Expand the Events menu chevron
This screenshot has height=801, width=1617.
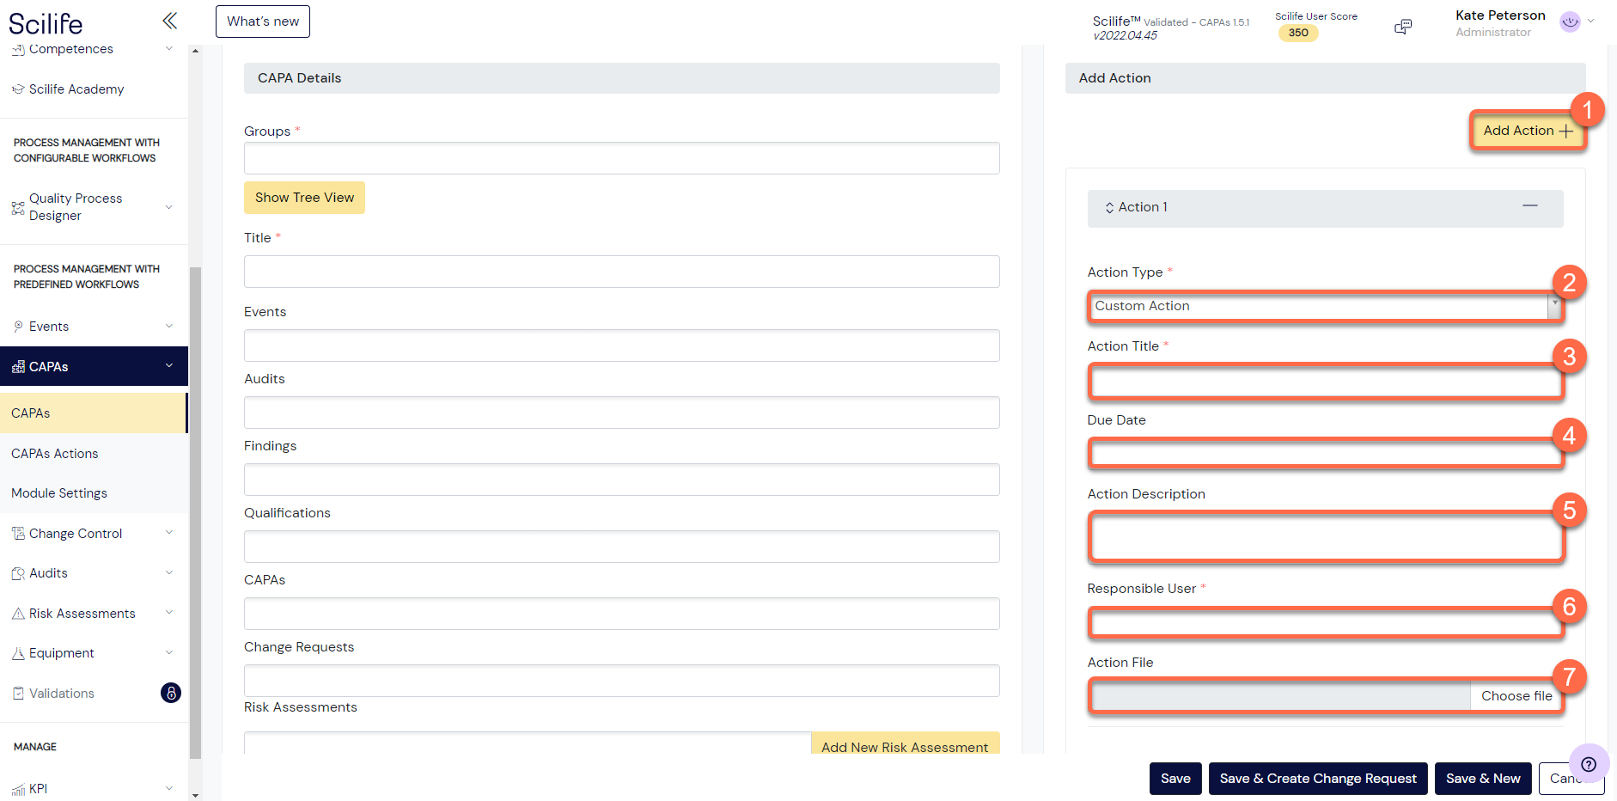(169, 326)
